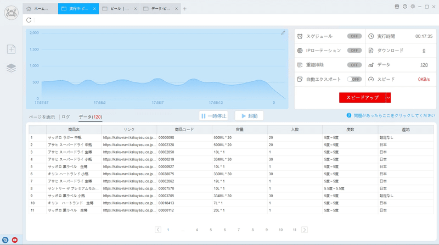Switch to the データ・ビ tab
Screen dimensions: 439x245
pos(160,9)
